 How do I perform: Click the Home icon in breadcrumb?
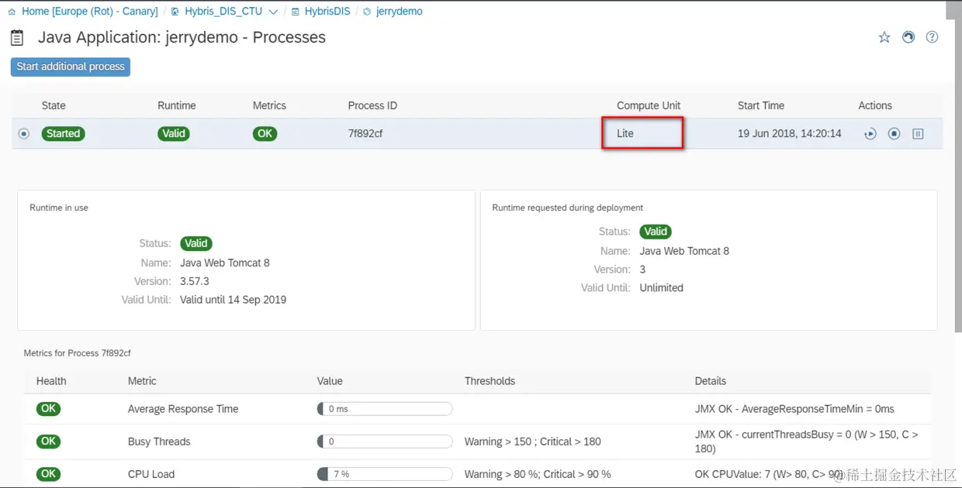[x=12, y=12]
